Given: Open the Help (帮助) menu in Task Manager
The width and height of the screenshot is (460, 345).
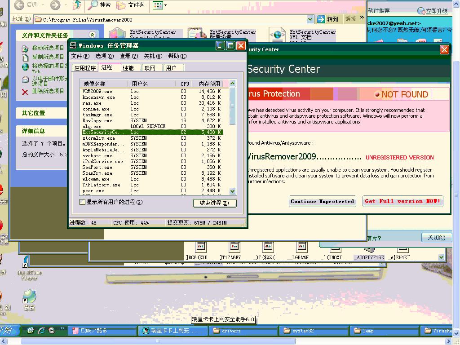Looking at the screenshot, I should 177,56.
